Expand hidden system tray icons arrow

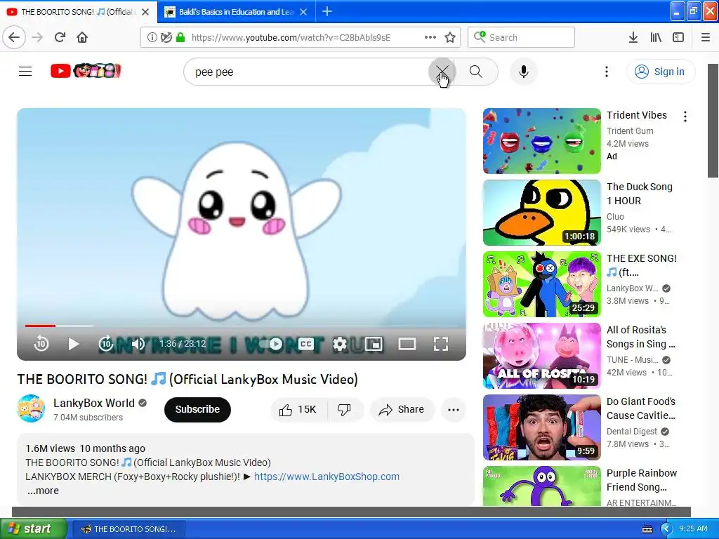click(666, 529)
